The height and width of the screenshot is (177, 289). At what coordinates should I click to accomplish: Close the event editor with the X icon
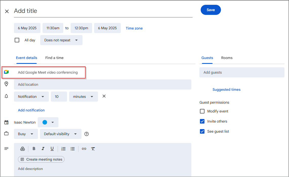click(x=7, y=11)
